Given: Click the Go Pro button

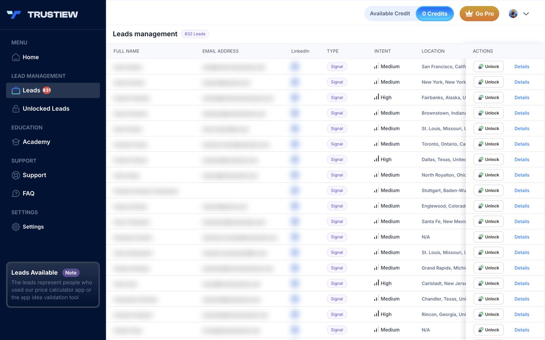Looking at the screenshot, I should tap(479, 14).
